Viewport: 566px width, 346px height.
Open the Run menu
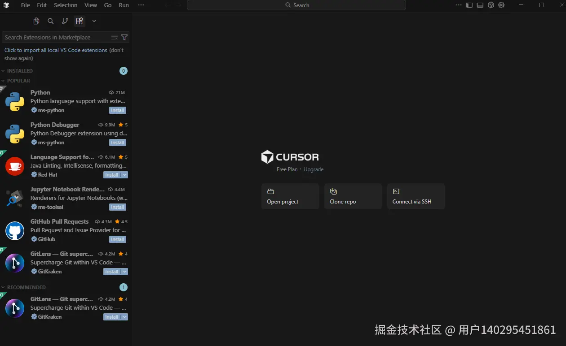click(x=124, y=5)
